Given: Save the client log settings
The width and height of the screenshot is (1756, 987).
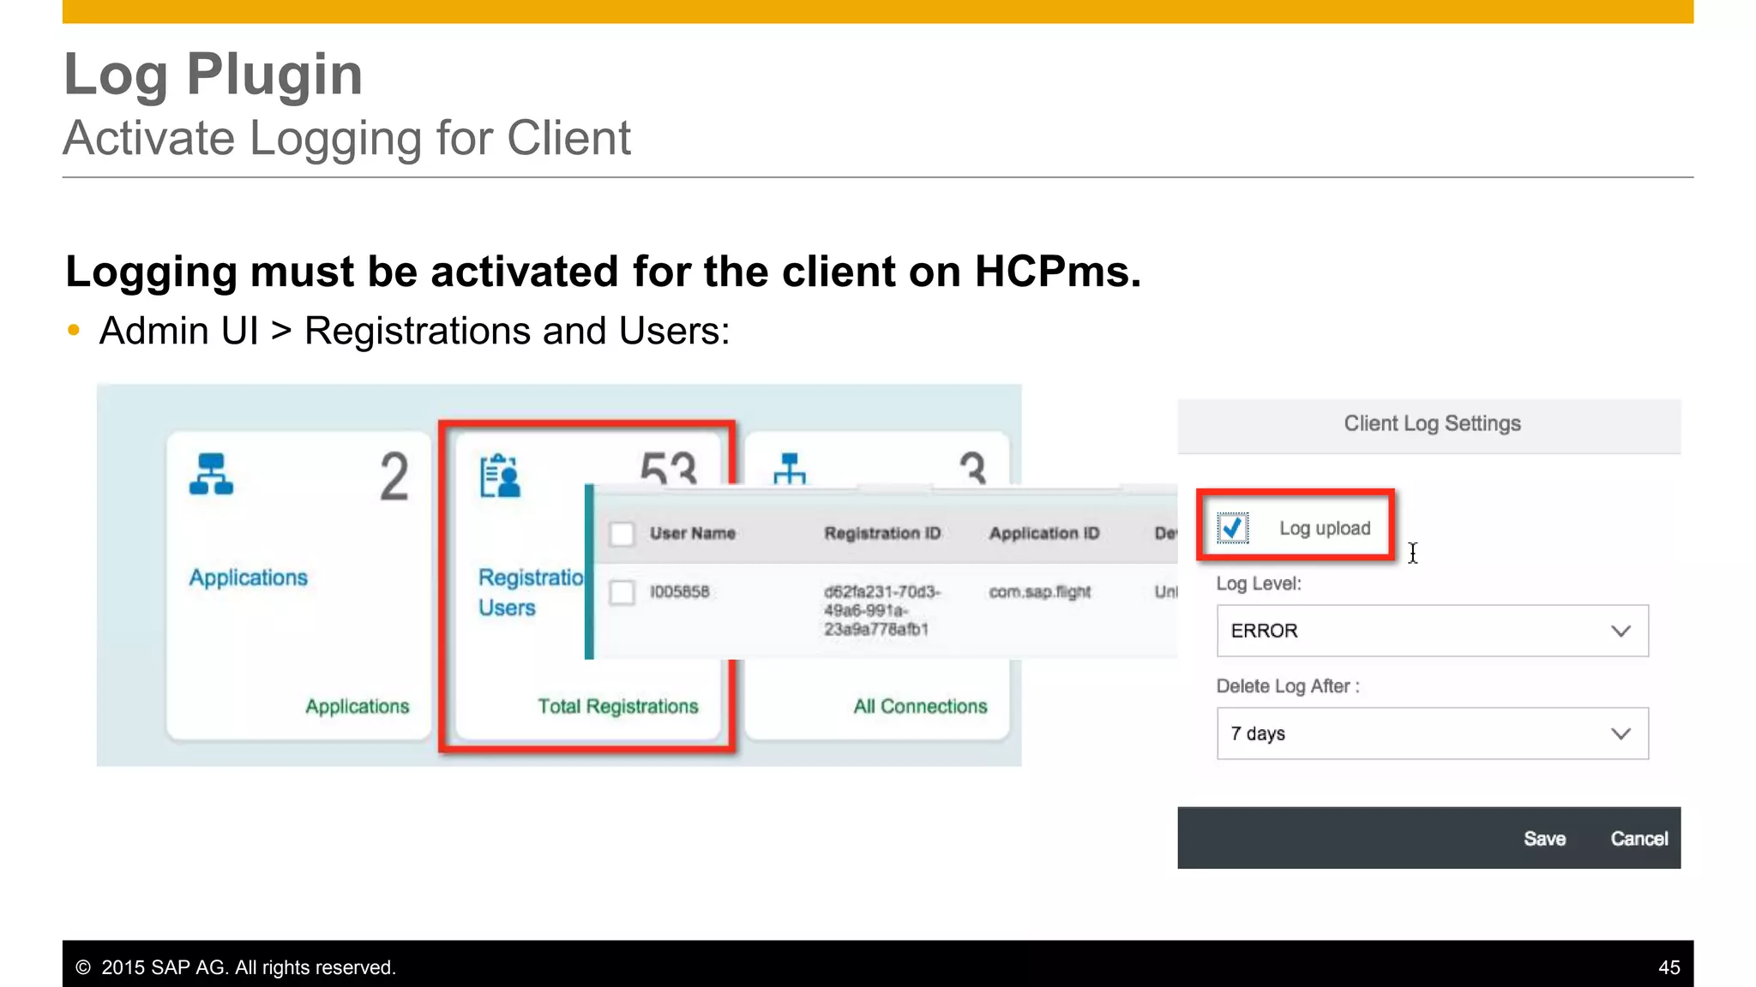Looking at the screenshot, I should tap(1544, 839).
